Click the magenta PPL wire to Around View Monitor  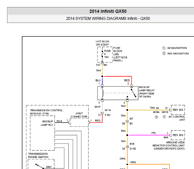coord(149,135)
